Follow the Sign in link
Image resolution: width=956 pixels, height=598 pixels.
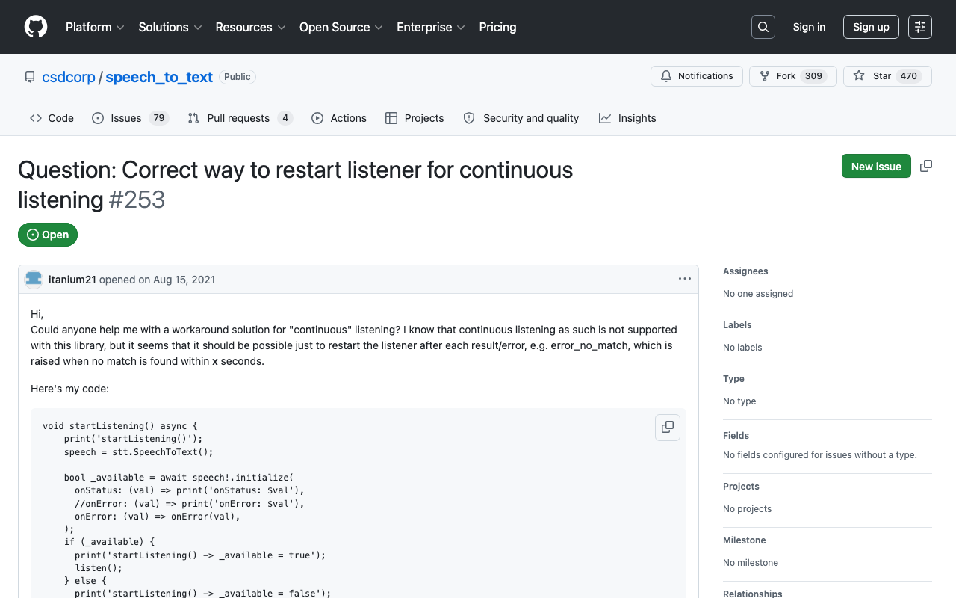point(809,27)
